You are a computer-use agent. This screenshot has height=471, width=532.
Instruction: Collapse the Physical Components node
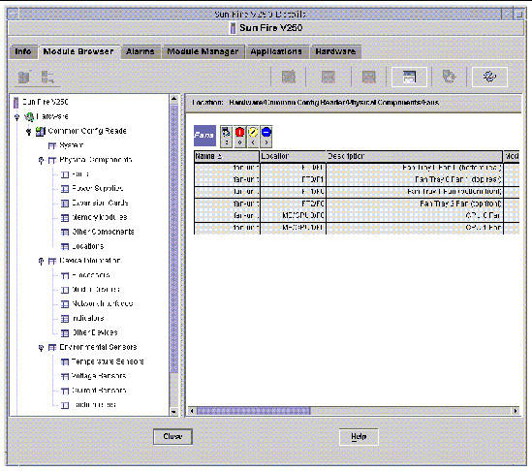click(41, 160)
